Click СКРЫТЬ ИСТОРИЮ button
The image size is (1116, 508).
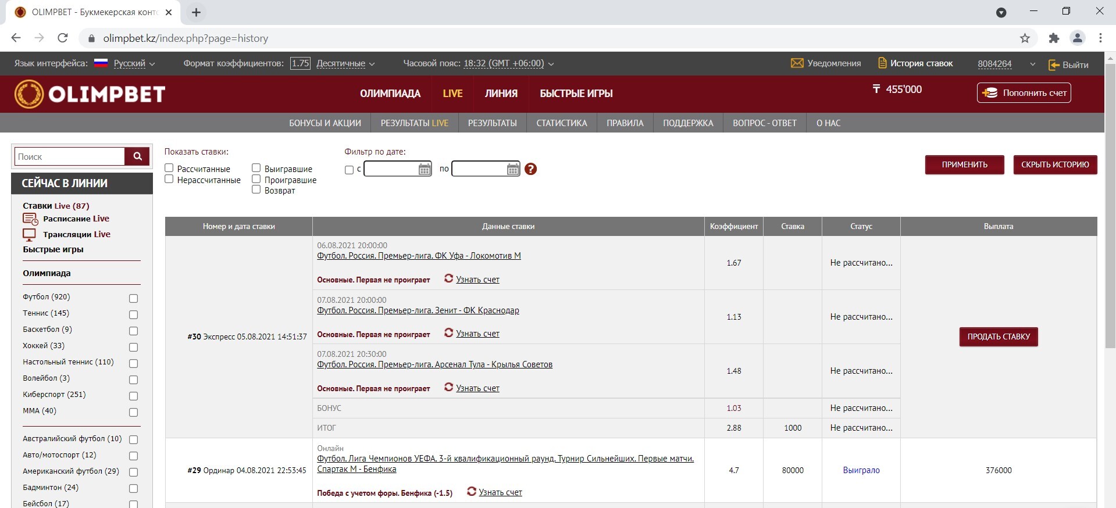(1055, 164)
